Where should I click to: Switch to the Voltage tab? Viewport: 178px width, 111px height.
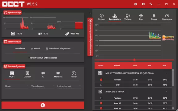(128, 17)
